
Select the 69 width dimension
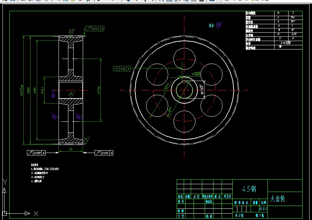click(70, 149)
